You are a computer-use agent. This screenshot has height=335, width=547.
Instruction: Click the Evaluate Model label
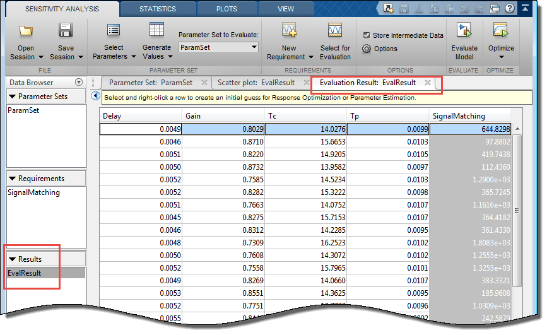coord(464,52)
